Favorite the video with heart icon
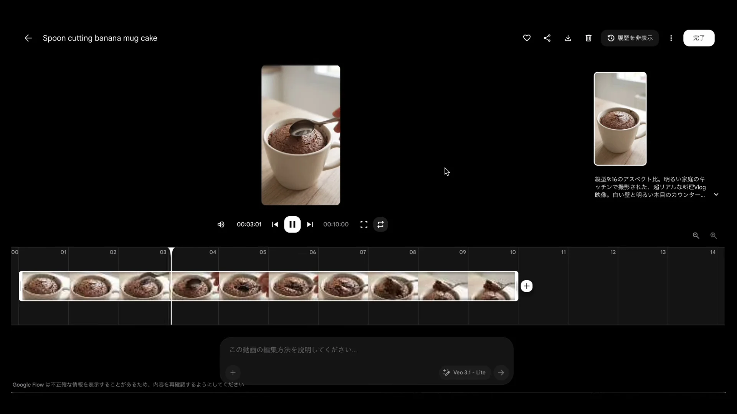 pyautogui.click(x=527, y=38)
